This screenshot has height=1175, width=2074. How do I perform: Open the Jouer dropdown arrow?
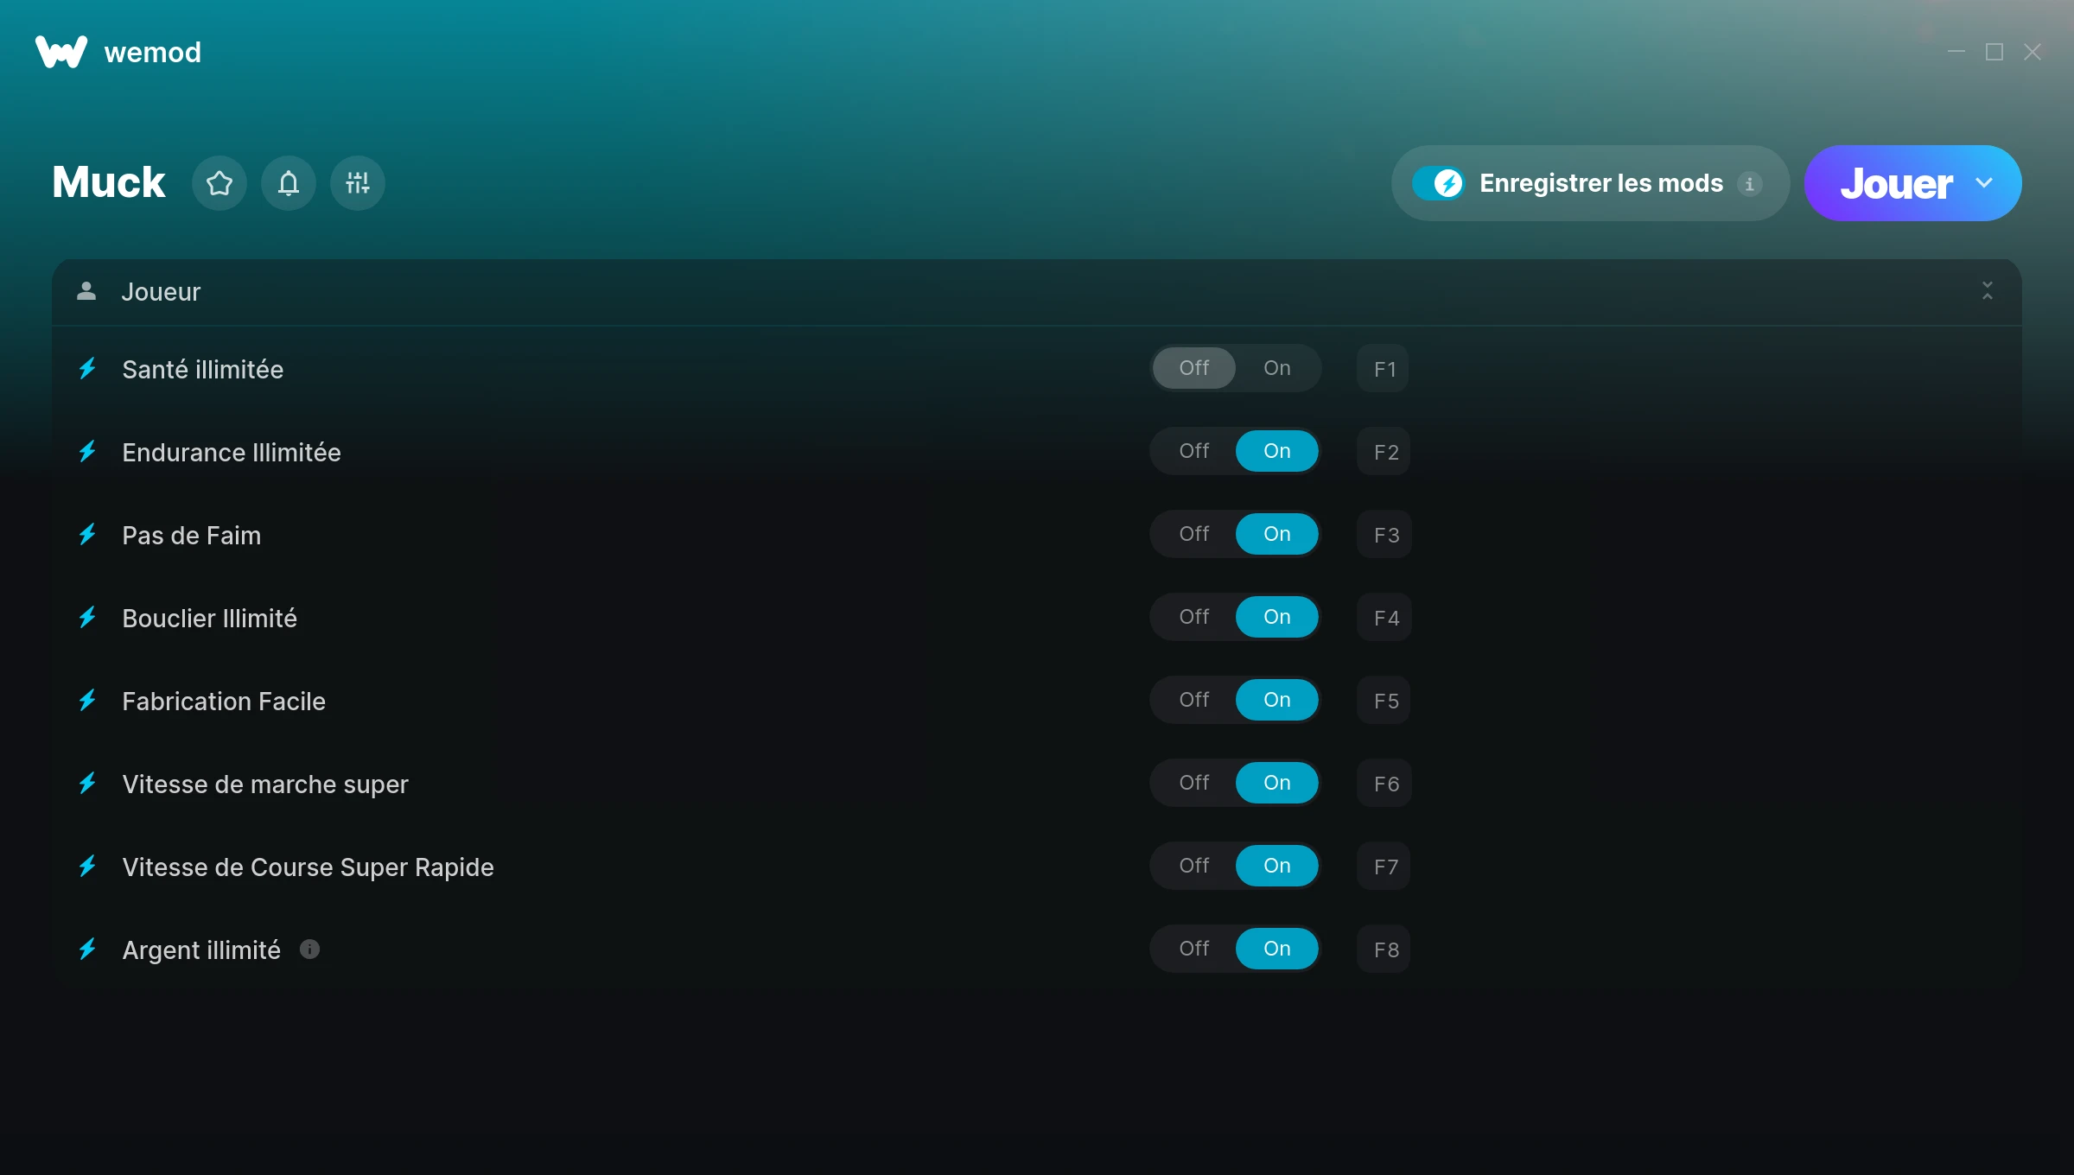(x=1984, y=183)
